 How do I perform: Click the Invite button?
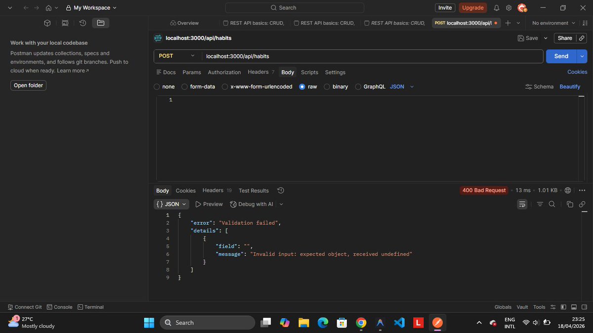[445, 8]
